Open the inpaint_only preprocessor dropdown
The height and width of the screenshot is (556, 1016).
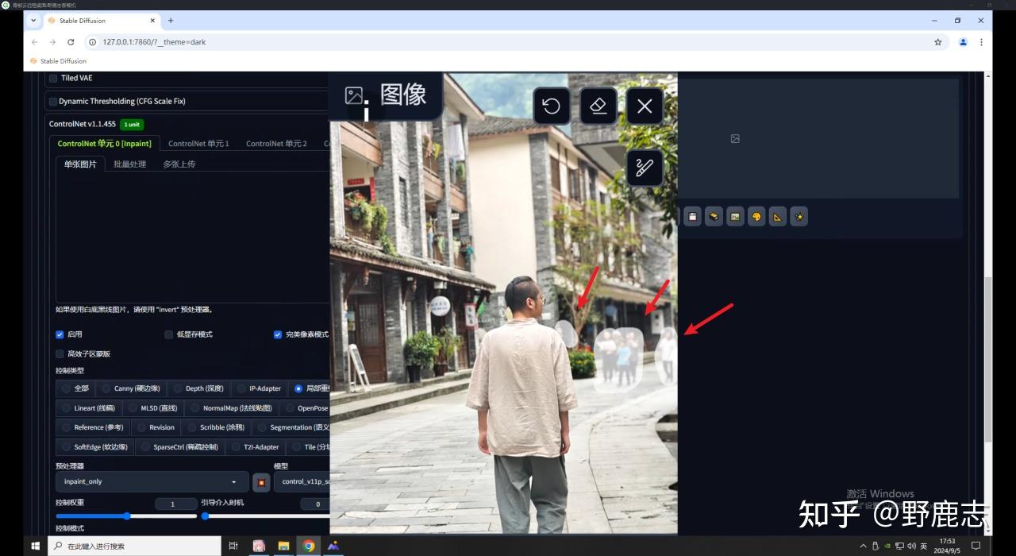(149, 481)
